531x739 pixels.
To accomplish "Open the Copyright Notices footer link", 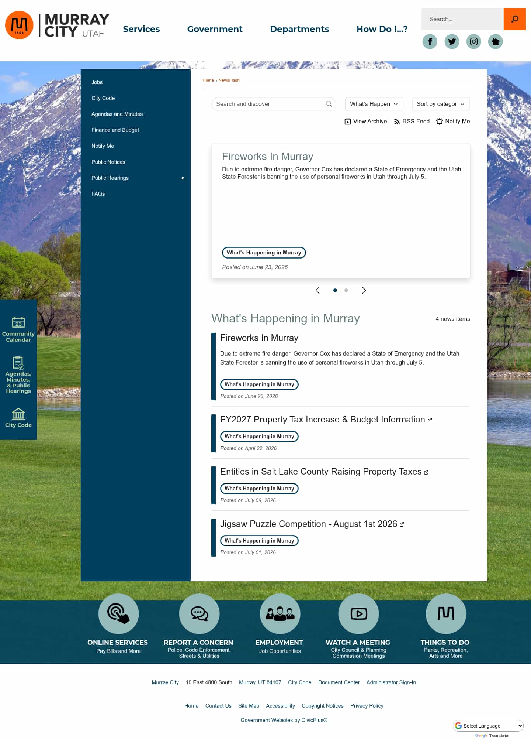I will point(323,706).
